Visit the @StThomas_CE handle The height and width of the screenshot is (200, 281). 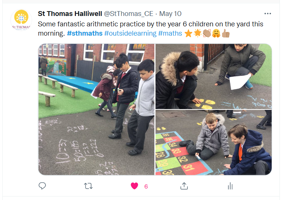click(128, 14)
